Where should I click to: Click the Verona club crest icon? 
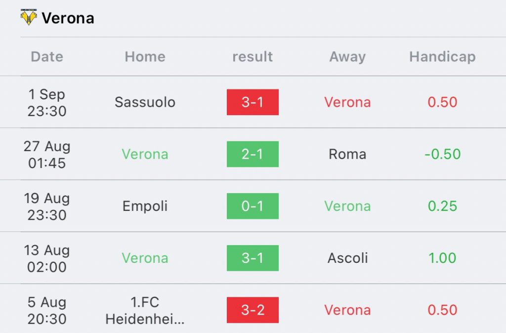pos(29,17)
